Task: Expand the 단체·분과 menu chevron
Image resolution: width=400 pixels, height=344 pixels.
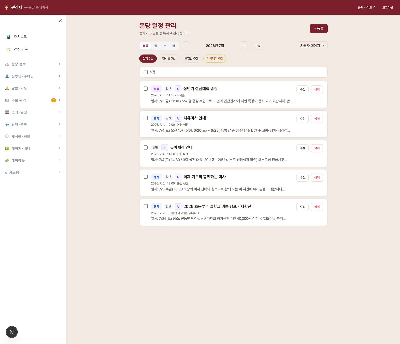Action: pyautogui.click(x=59, y=124)
